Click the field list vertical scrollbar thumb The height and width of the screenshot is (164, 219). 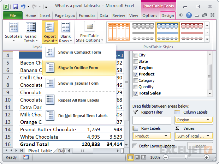(x=210, y=77)
